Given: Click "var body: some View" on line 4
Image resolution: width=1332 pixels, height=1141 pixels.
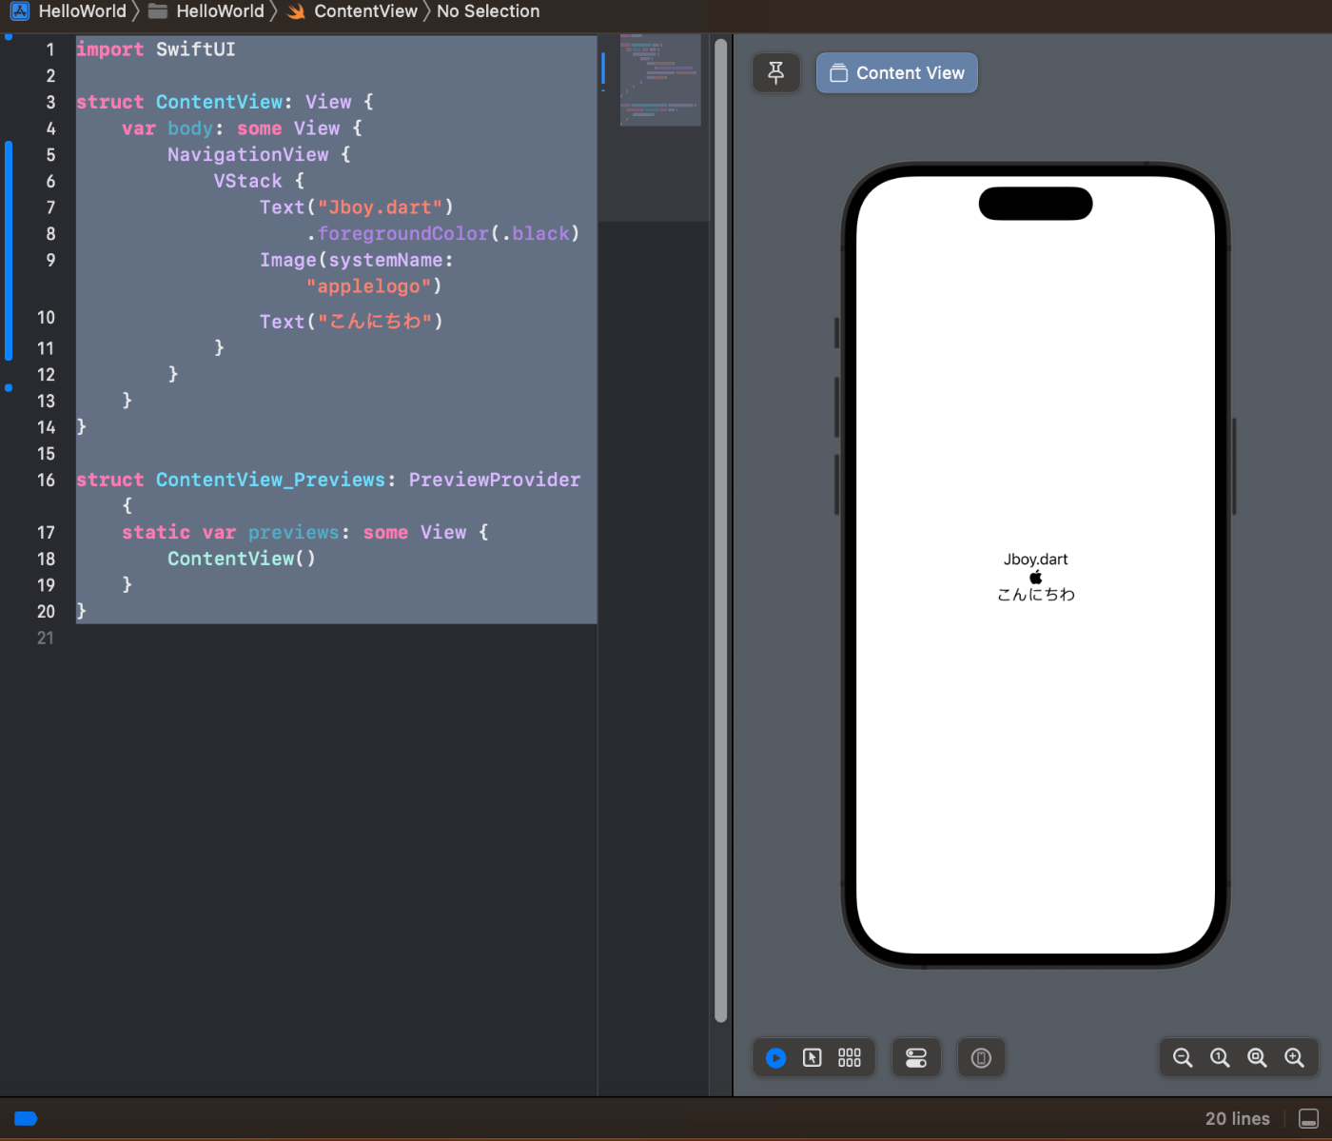Looking at the screenshot, I should click(230, 128).
